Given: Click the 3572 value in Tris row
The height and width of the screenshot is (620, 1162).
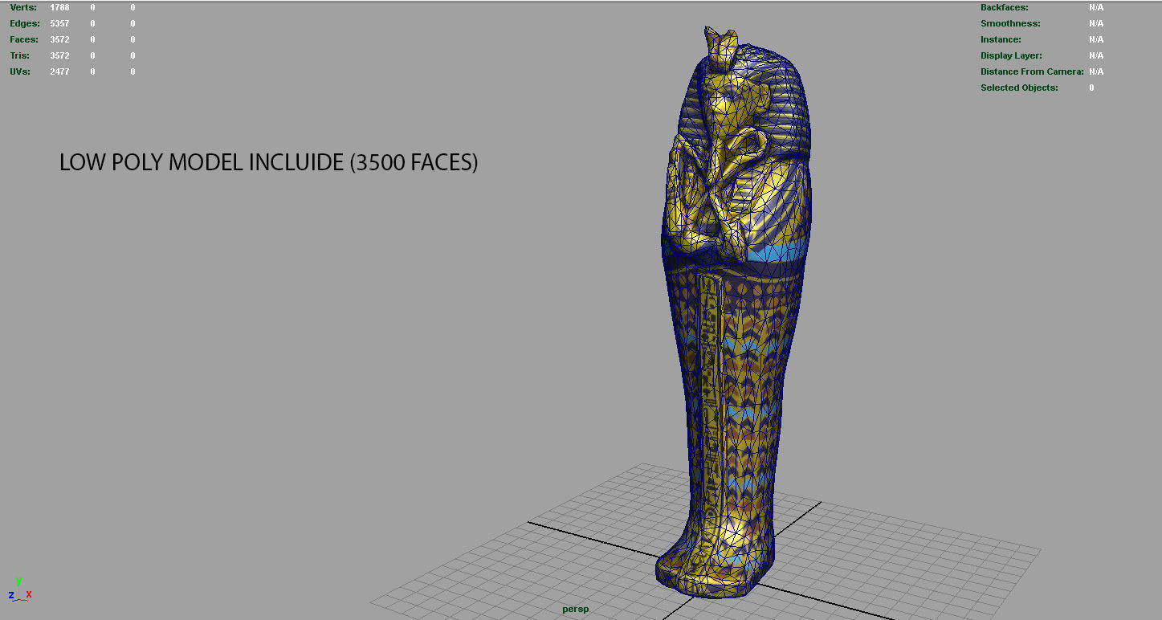Looking at the screenshot, I should tap(59, 55).
